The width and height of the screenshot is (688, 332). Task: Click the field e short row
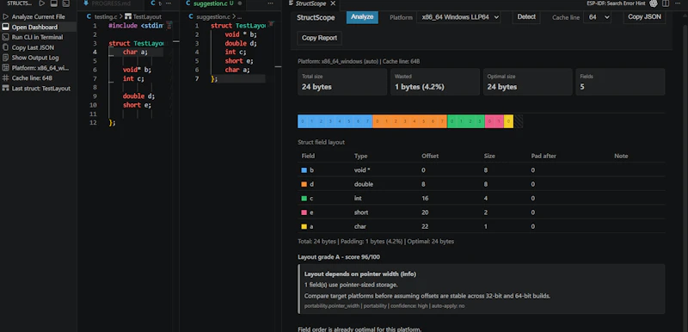(x=482, y=212)
